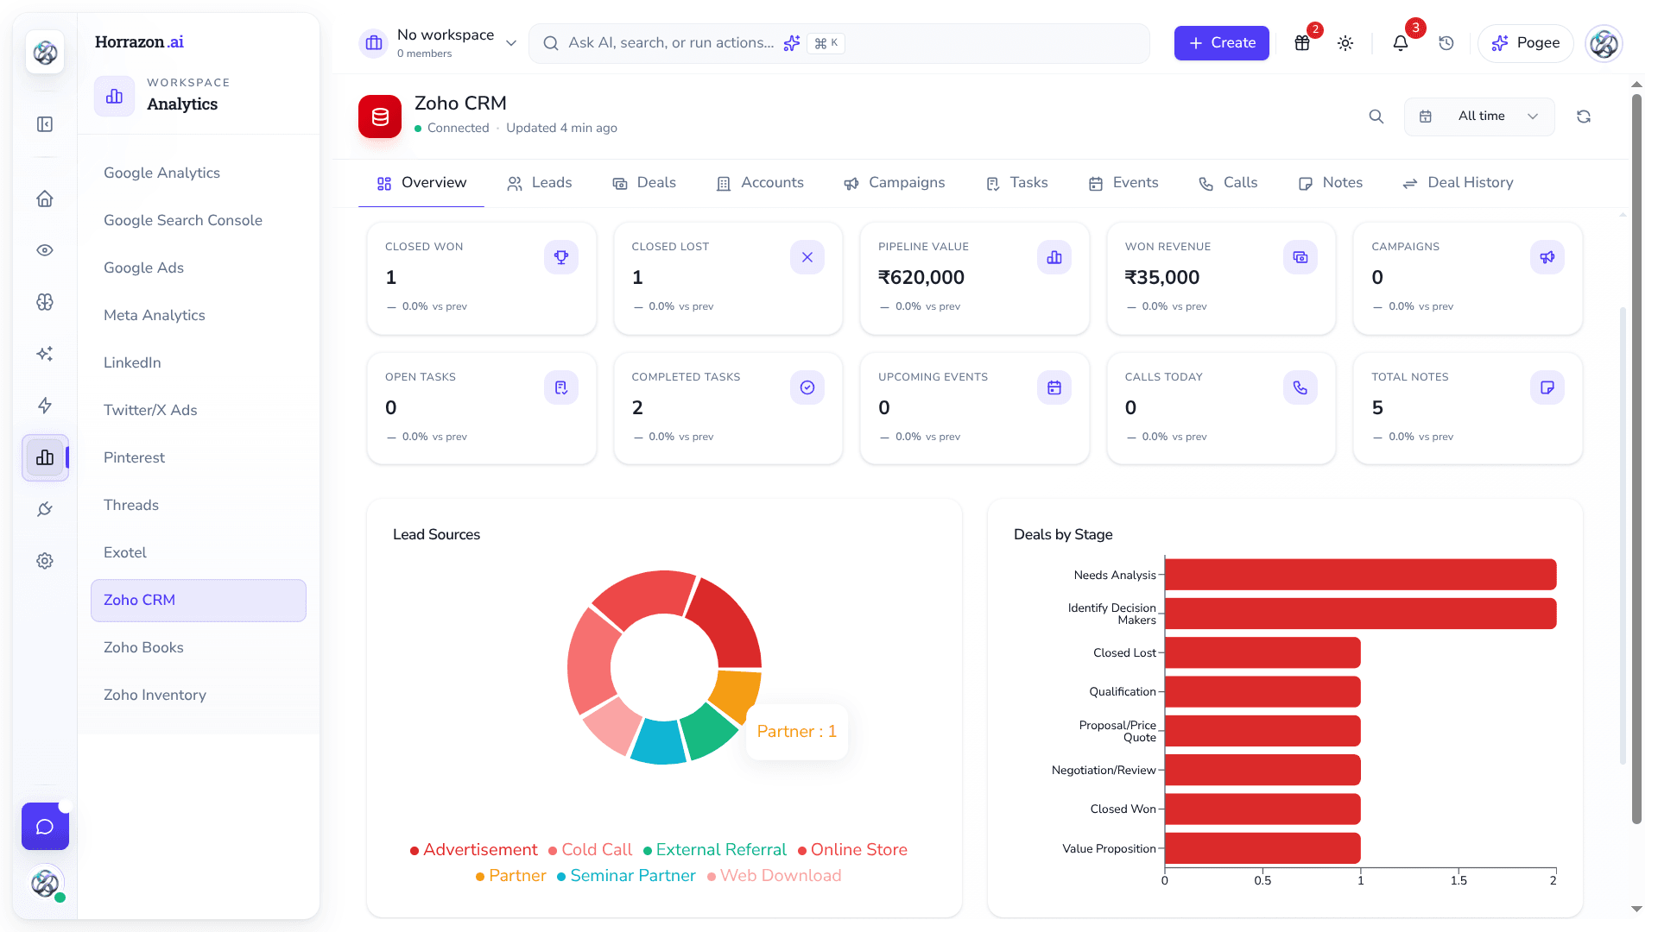Click the orange Partner donut segment
The image size is (1658, 932).
tap(738, 693)
